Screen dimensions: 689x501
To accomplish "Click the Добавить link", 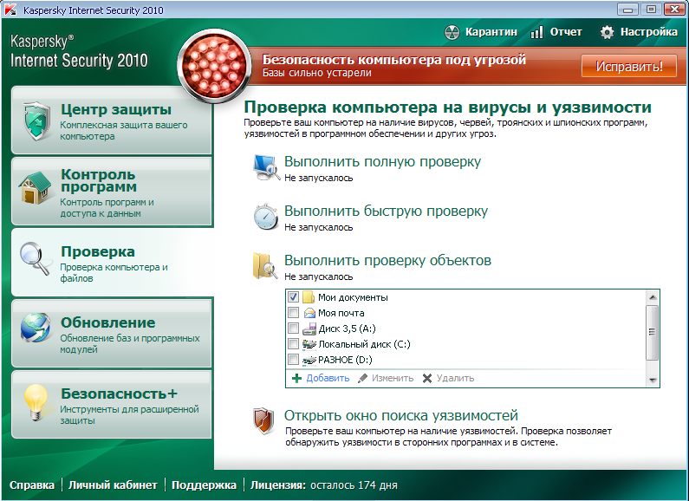I will click(x=328, y=378).
